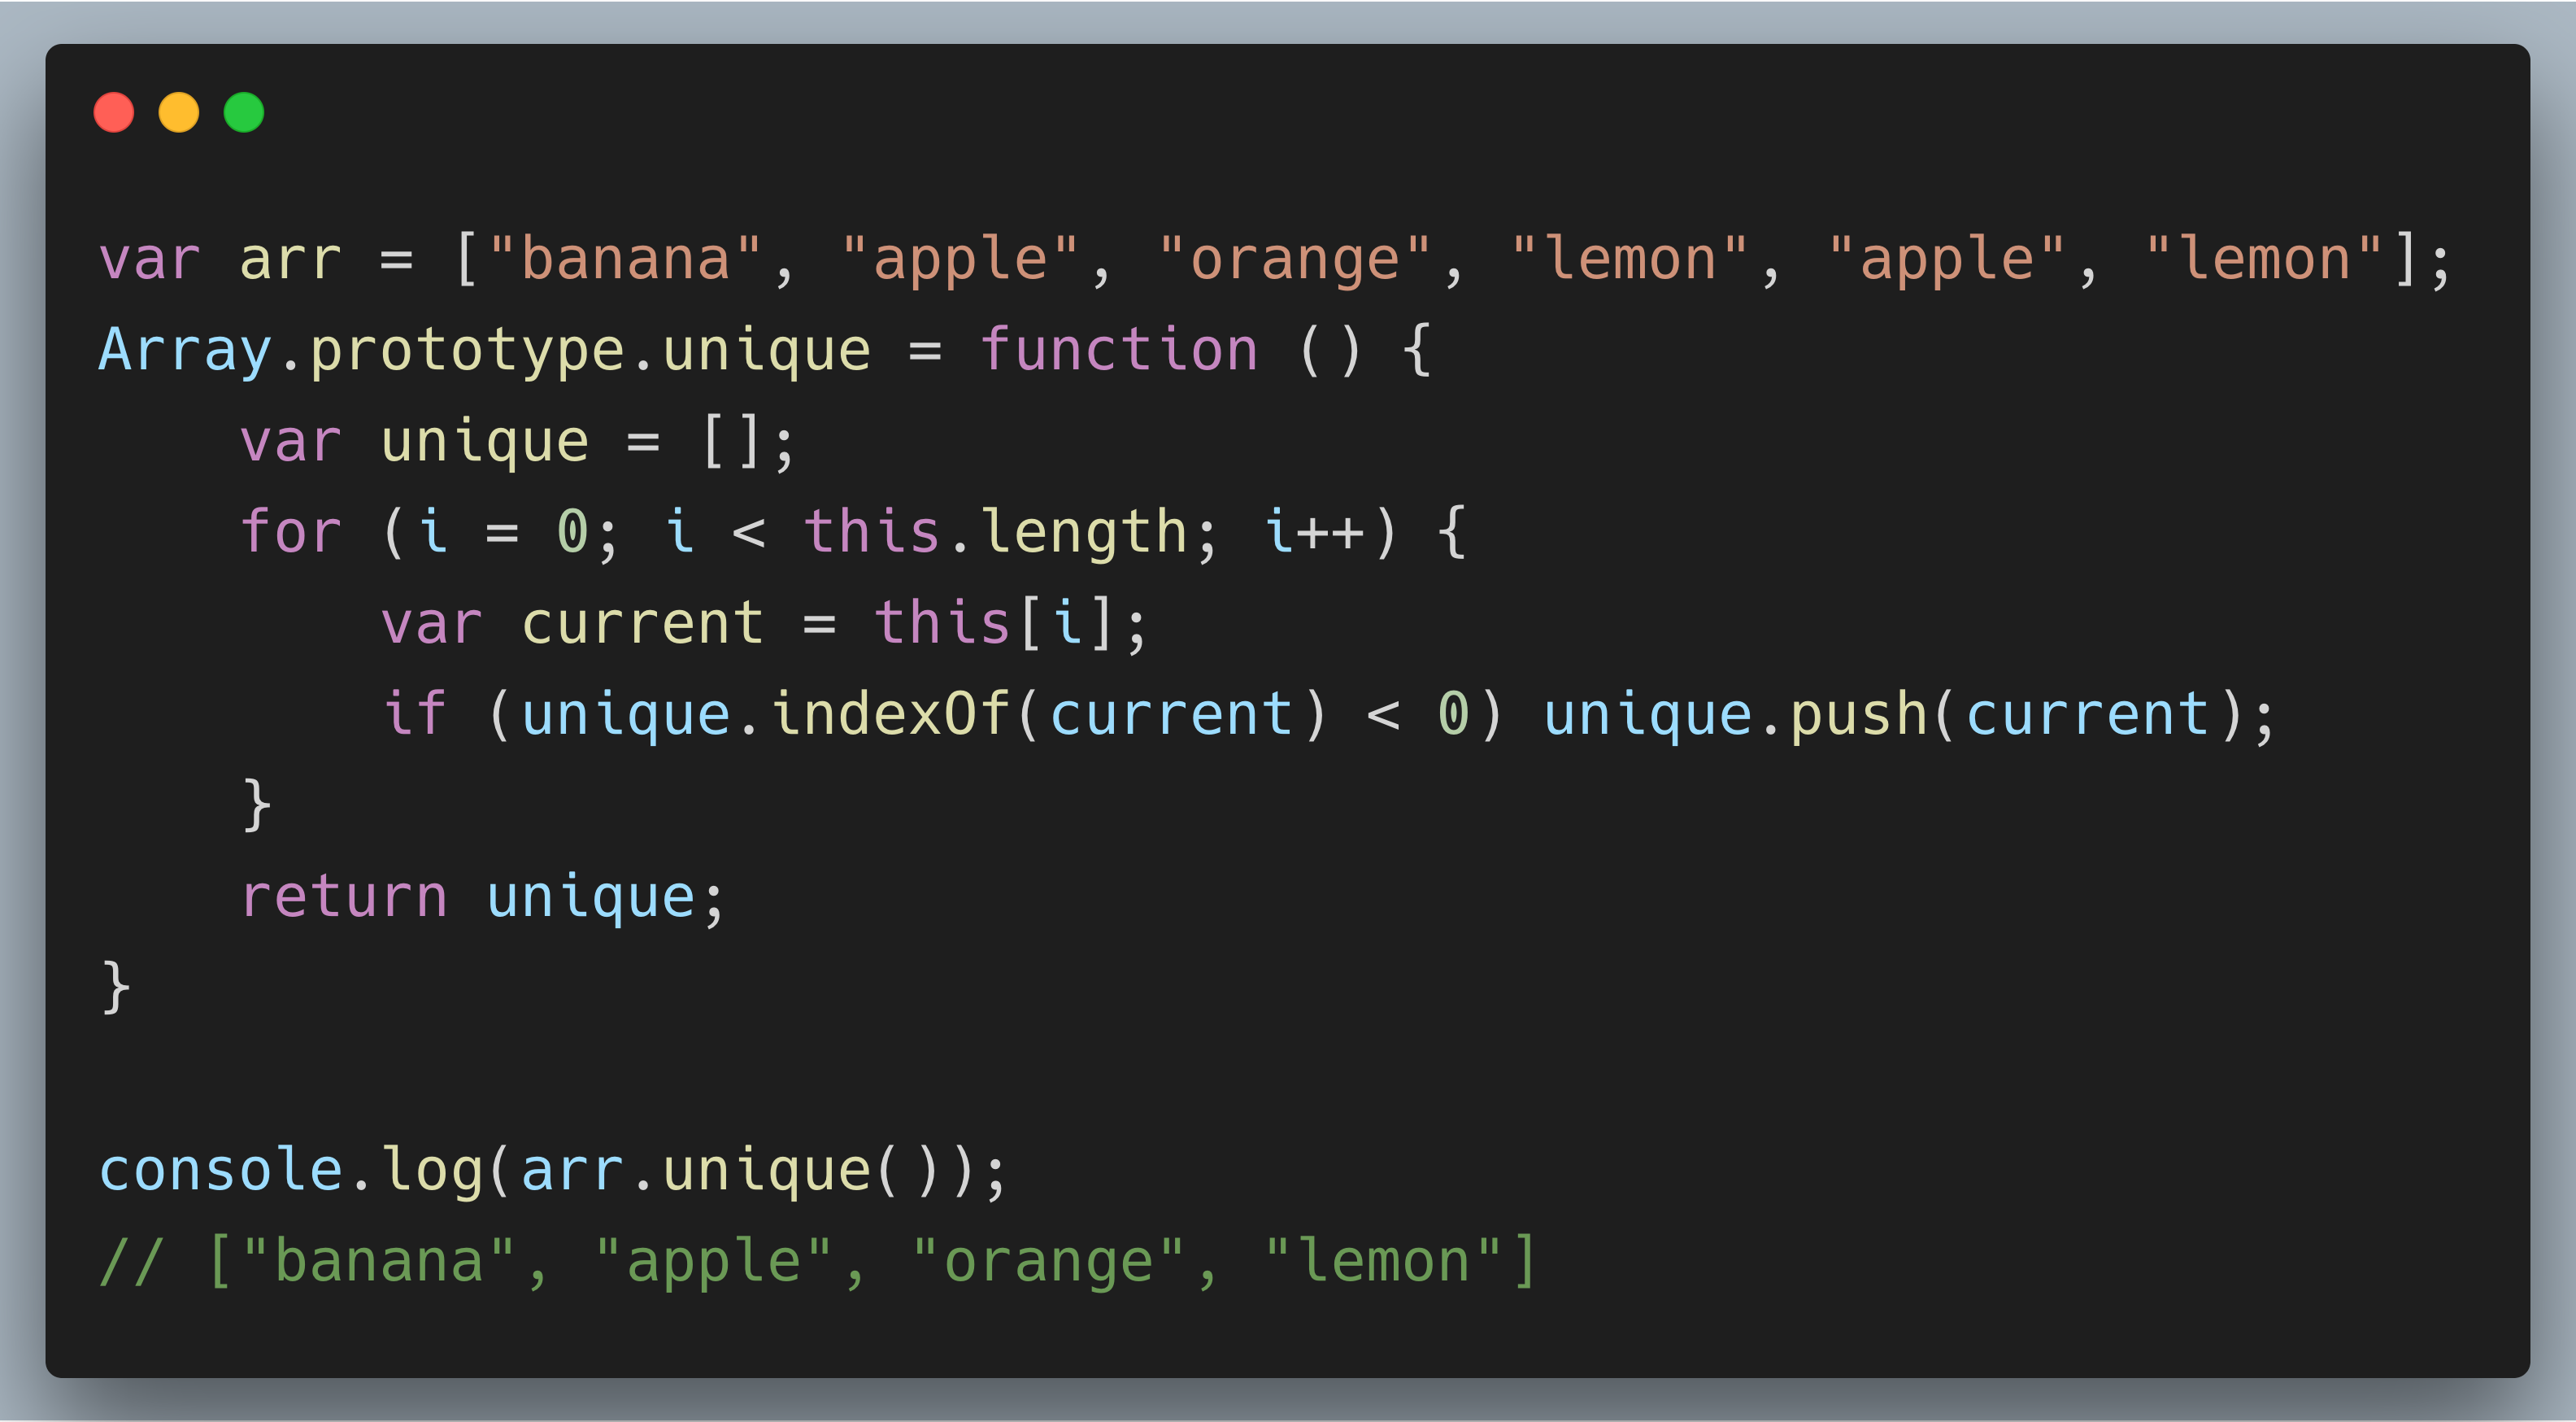
Task: Click the red close dot
Action: coord(113,112)
